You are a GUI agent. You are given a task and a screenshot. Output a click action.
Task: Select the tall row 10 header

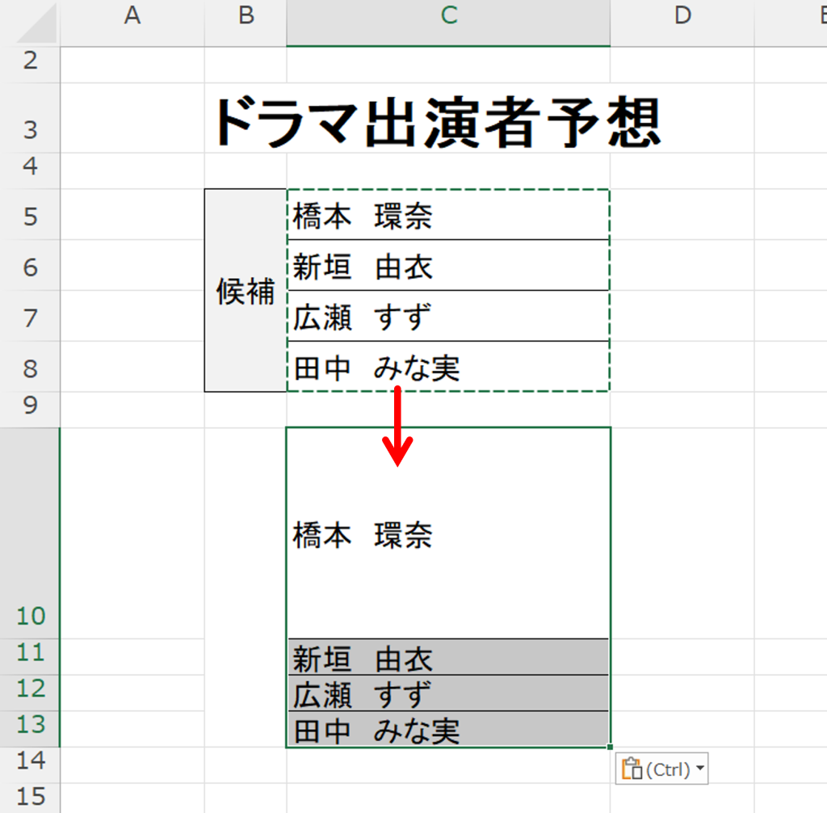[x=30, y=533]
